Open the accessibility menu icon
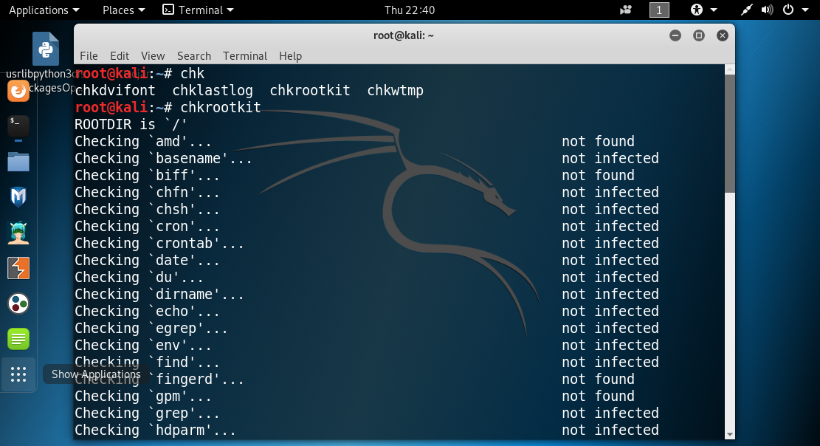The height and width of the screenshot is (446, 820). (697, 10)
